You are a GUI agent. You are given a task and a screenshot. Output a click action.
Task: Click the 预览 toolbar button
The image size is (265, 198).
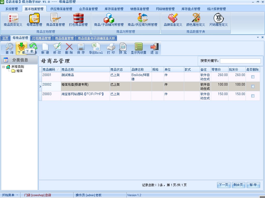123,48
